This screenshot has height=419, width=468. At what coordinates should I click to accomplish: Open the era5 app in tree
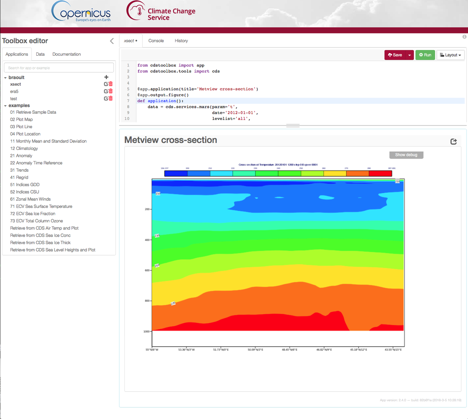click(14, 92)
